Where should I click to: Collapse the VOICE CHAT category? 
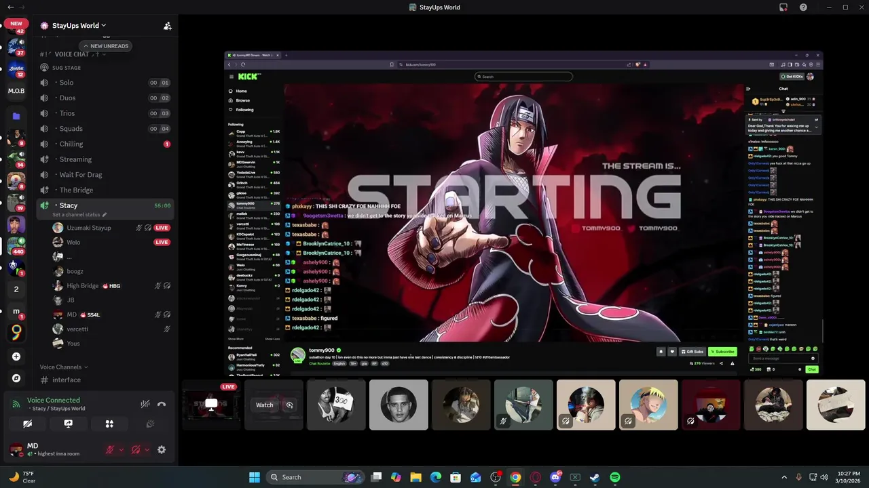(71, 54)
